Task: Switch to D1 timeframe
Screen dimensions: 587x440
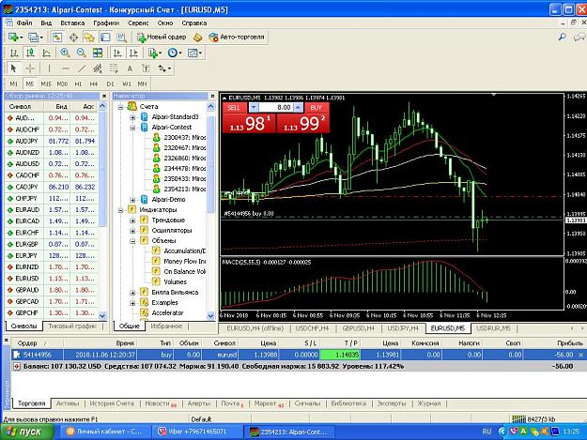Action: click(110, 83)
